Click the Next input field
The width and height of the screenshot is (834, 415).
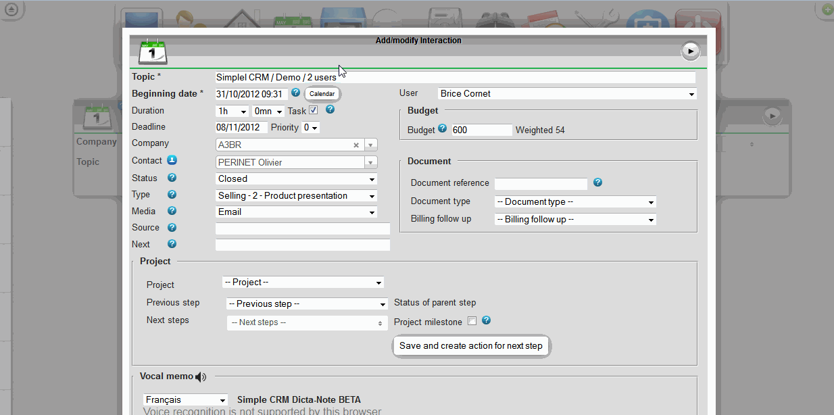(303, 245)
